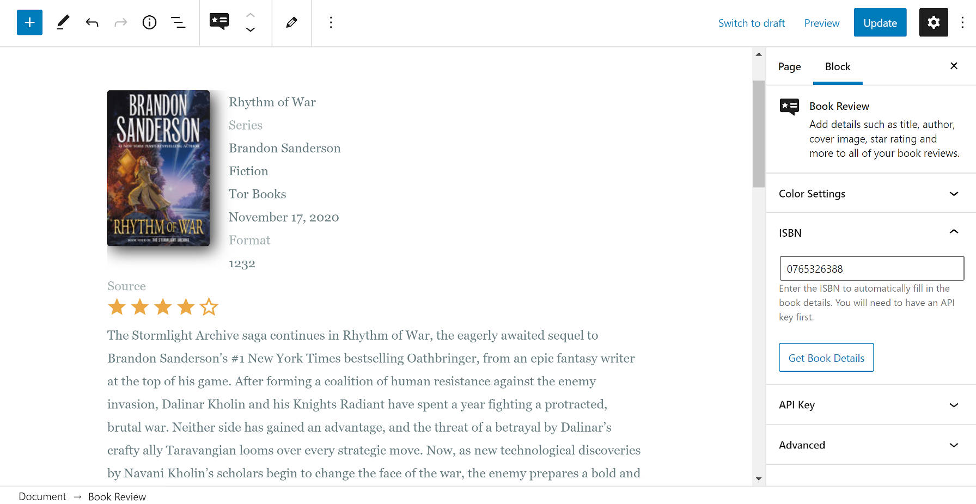Collapse the ISBN section

point(869,232)
